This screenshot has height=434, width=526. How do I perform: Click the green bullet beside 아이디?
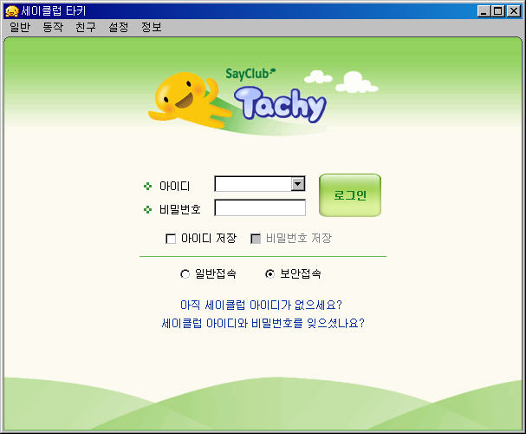(147, 186)
